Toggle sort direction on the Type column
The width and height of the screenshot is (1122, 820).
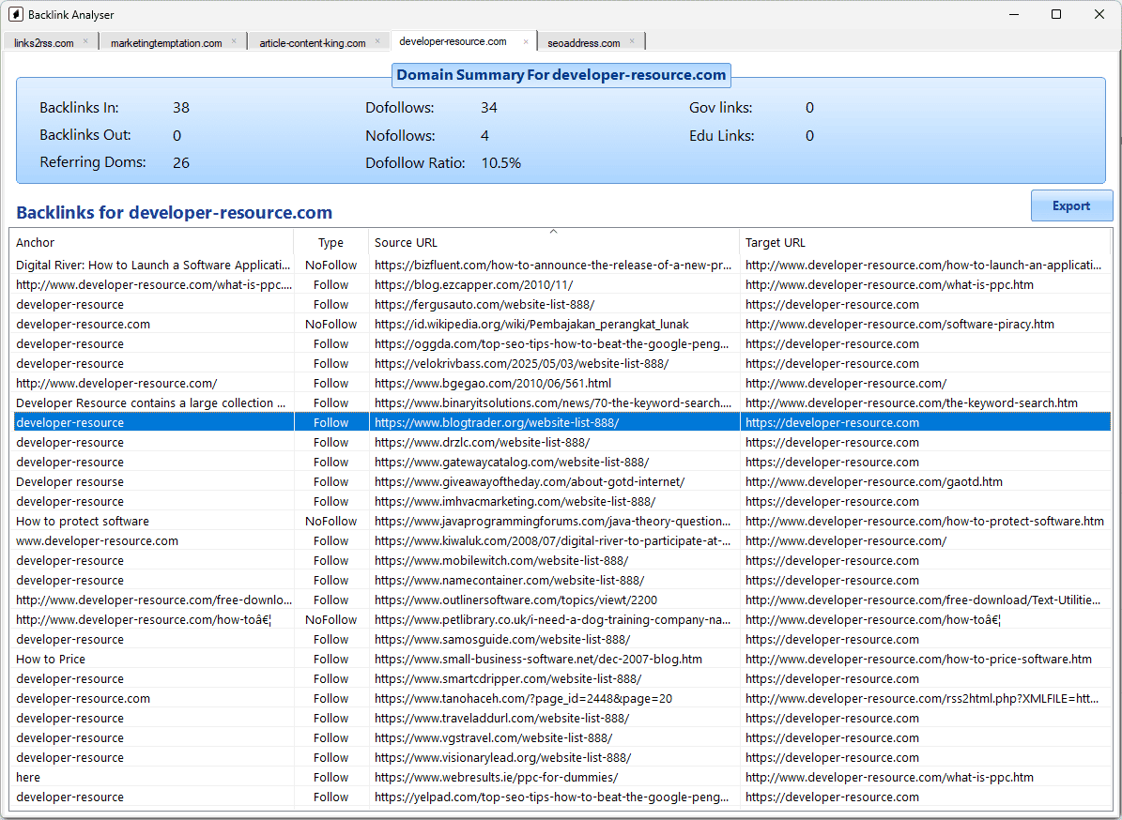click(330, 242)
